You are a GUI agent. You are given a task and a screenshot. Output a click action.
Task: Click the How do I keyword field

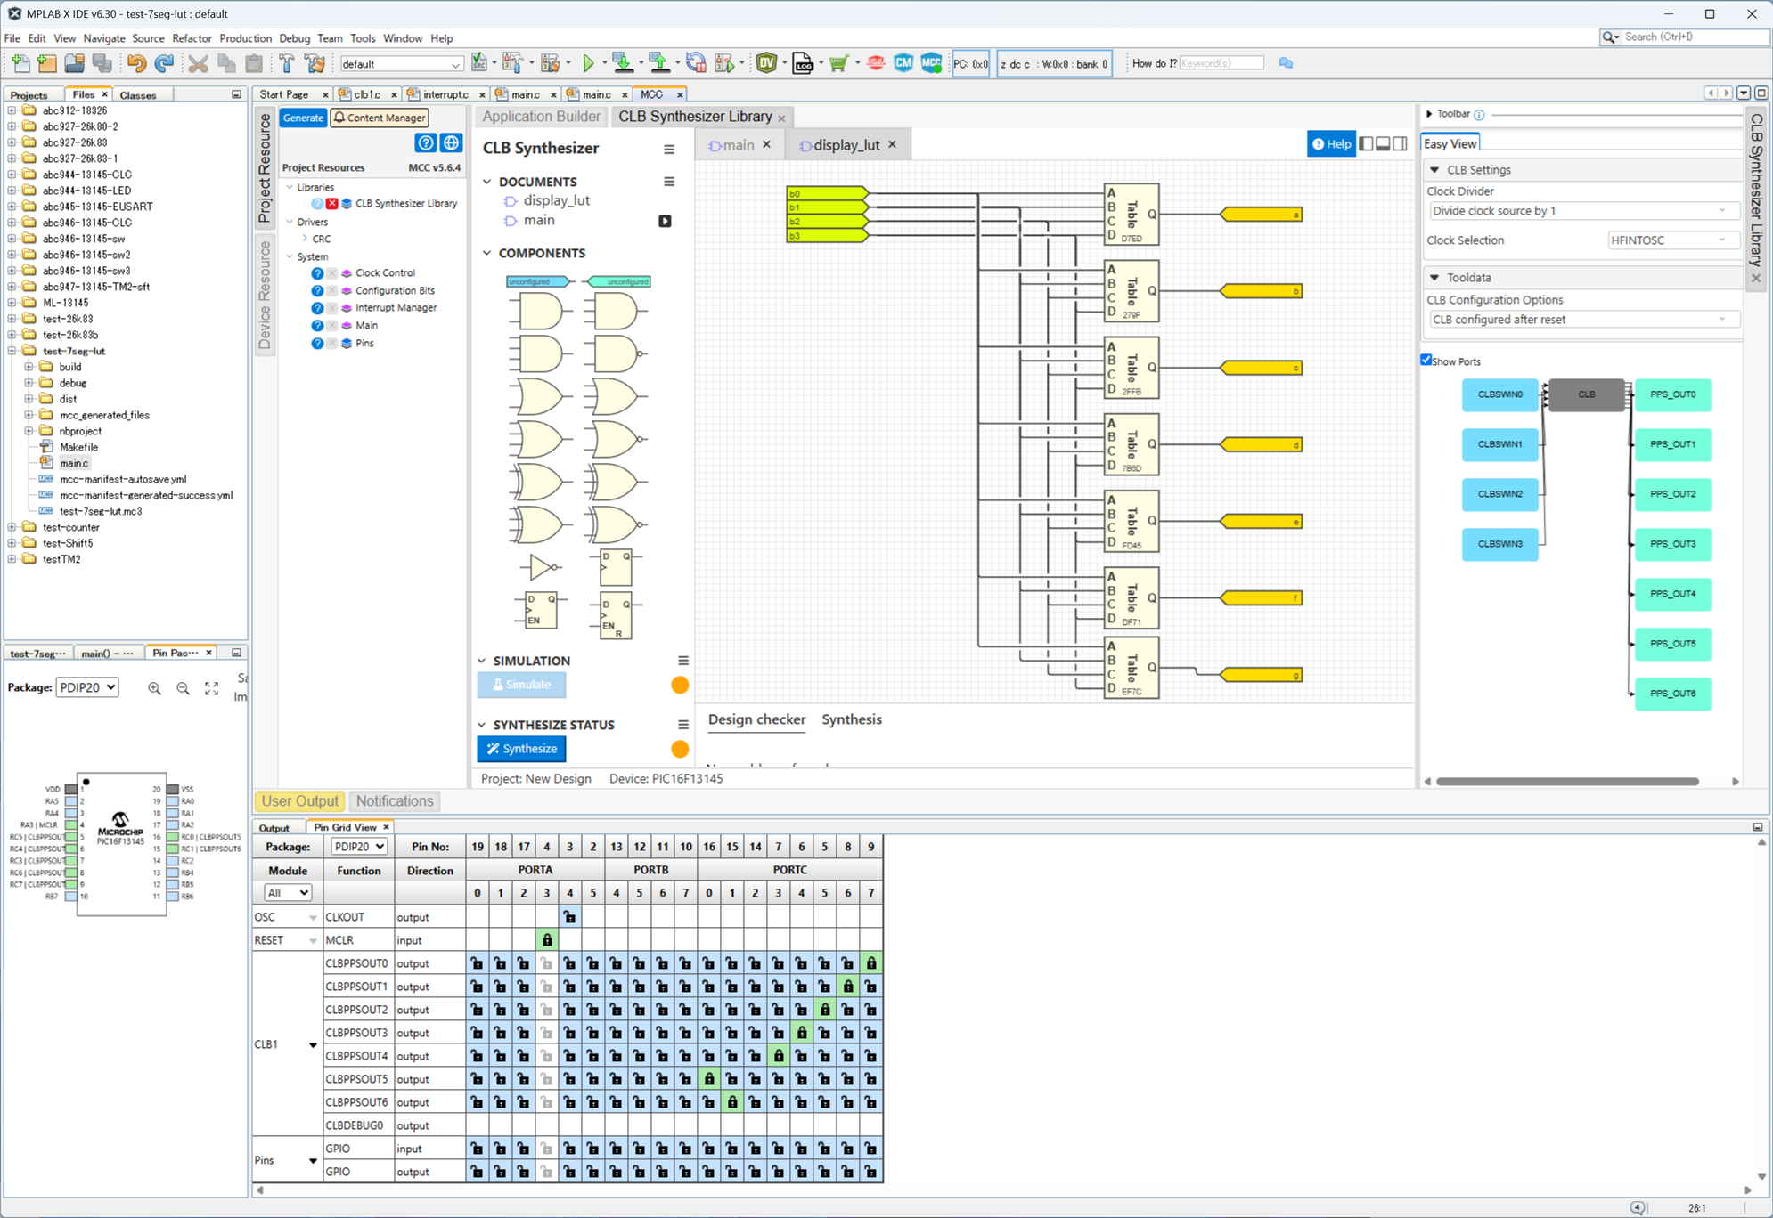[x=1221, y=63]
